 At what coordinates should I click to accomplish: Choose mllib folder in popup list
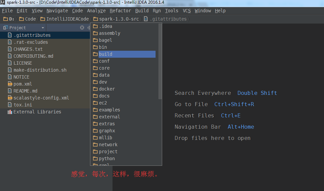(x=124, y=138)
